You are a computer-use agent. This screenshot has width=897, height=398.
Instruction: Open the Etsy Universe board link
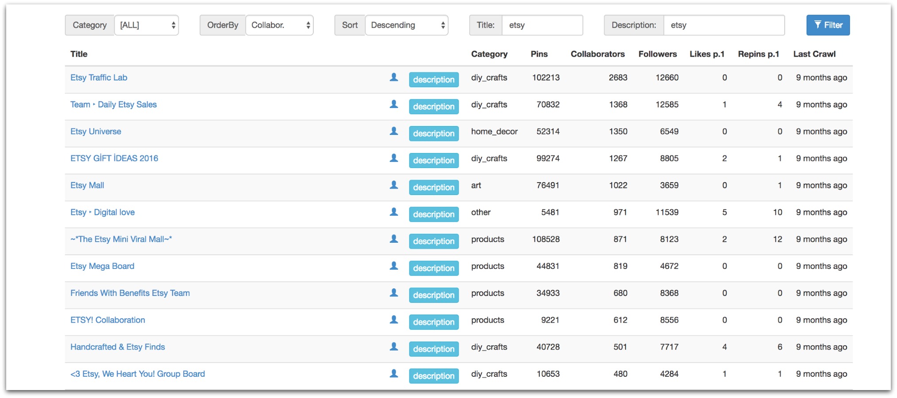tap(96, 131)
